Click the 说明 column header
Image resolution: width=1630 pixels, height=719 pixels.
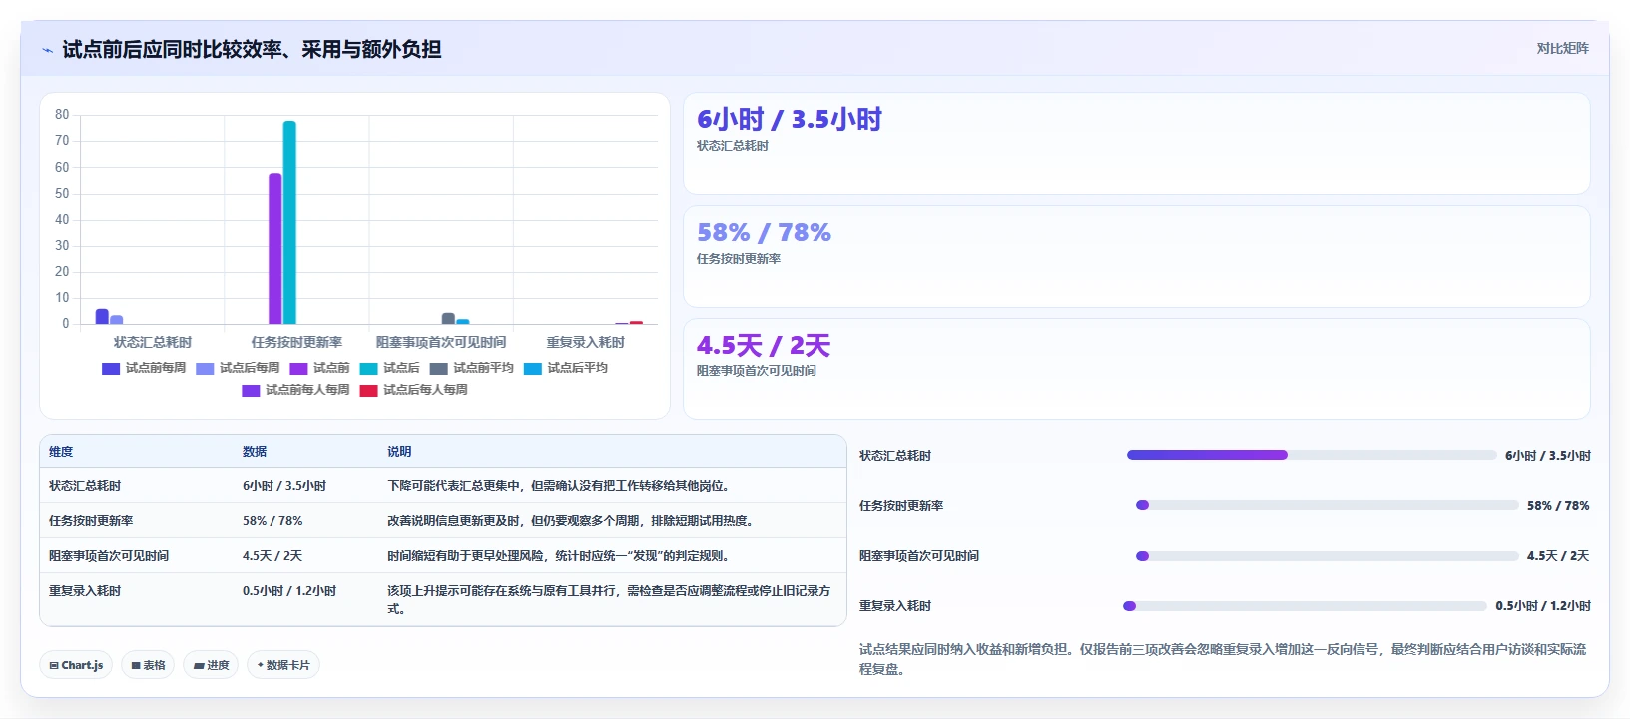tap(399, 452)
